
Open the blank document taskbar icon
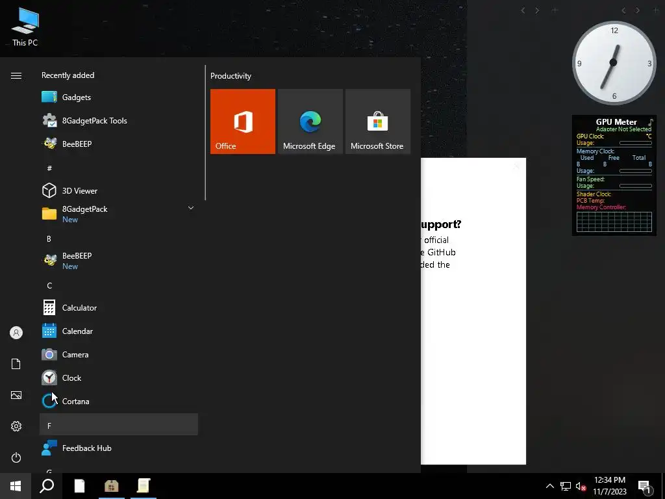point(79,486)
